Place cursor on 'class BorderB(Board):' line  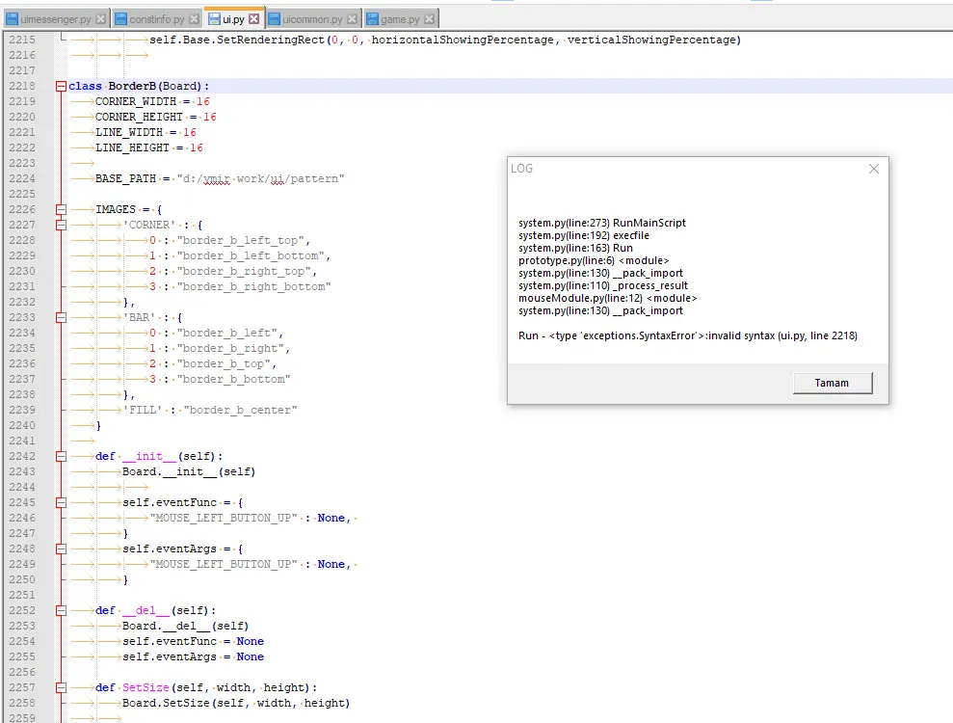coord(139,87)
